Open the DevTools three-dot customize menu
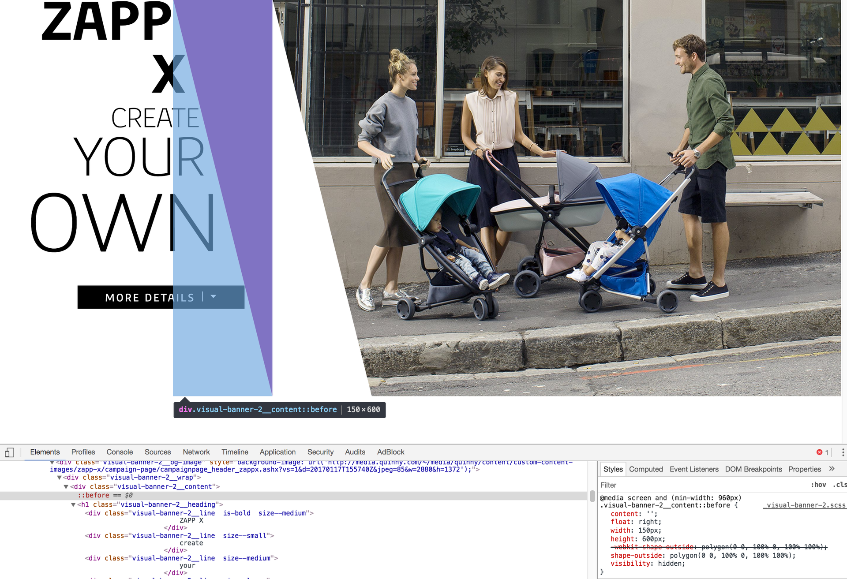This screenshot has width=847, height=579. (843, 452)
